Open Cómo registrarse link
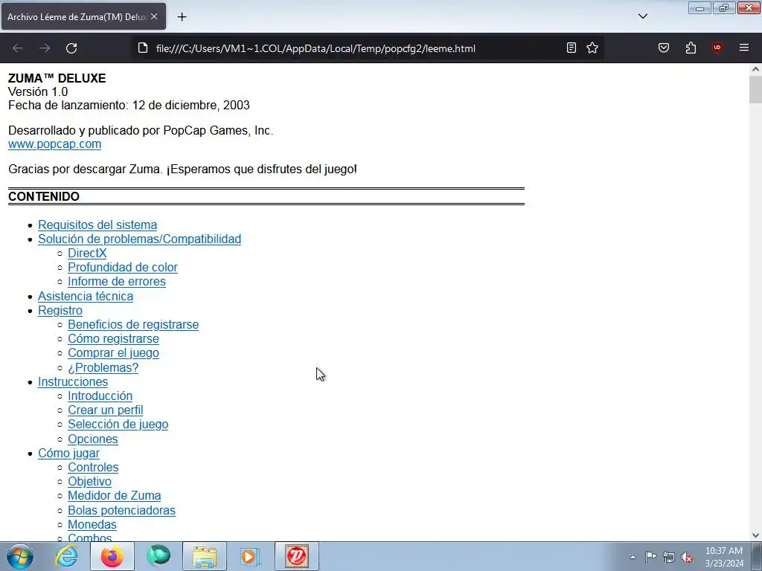 point(113,338)
